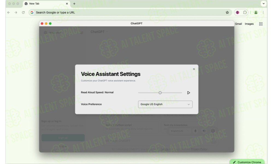This screenshot has width=273, height=164.
Task: Click the new chat compose icon
Action: click(x=81, y=33)
